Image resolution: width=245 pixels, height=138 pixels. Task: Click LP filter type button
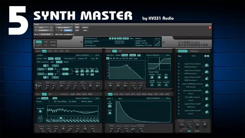pos(108,58)
